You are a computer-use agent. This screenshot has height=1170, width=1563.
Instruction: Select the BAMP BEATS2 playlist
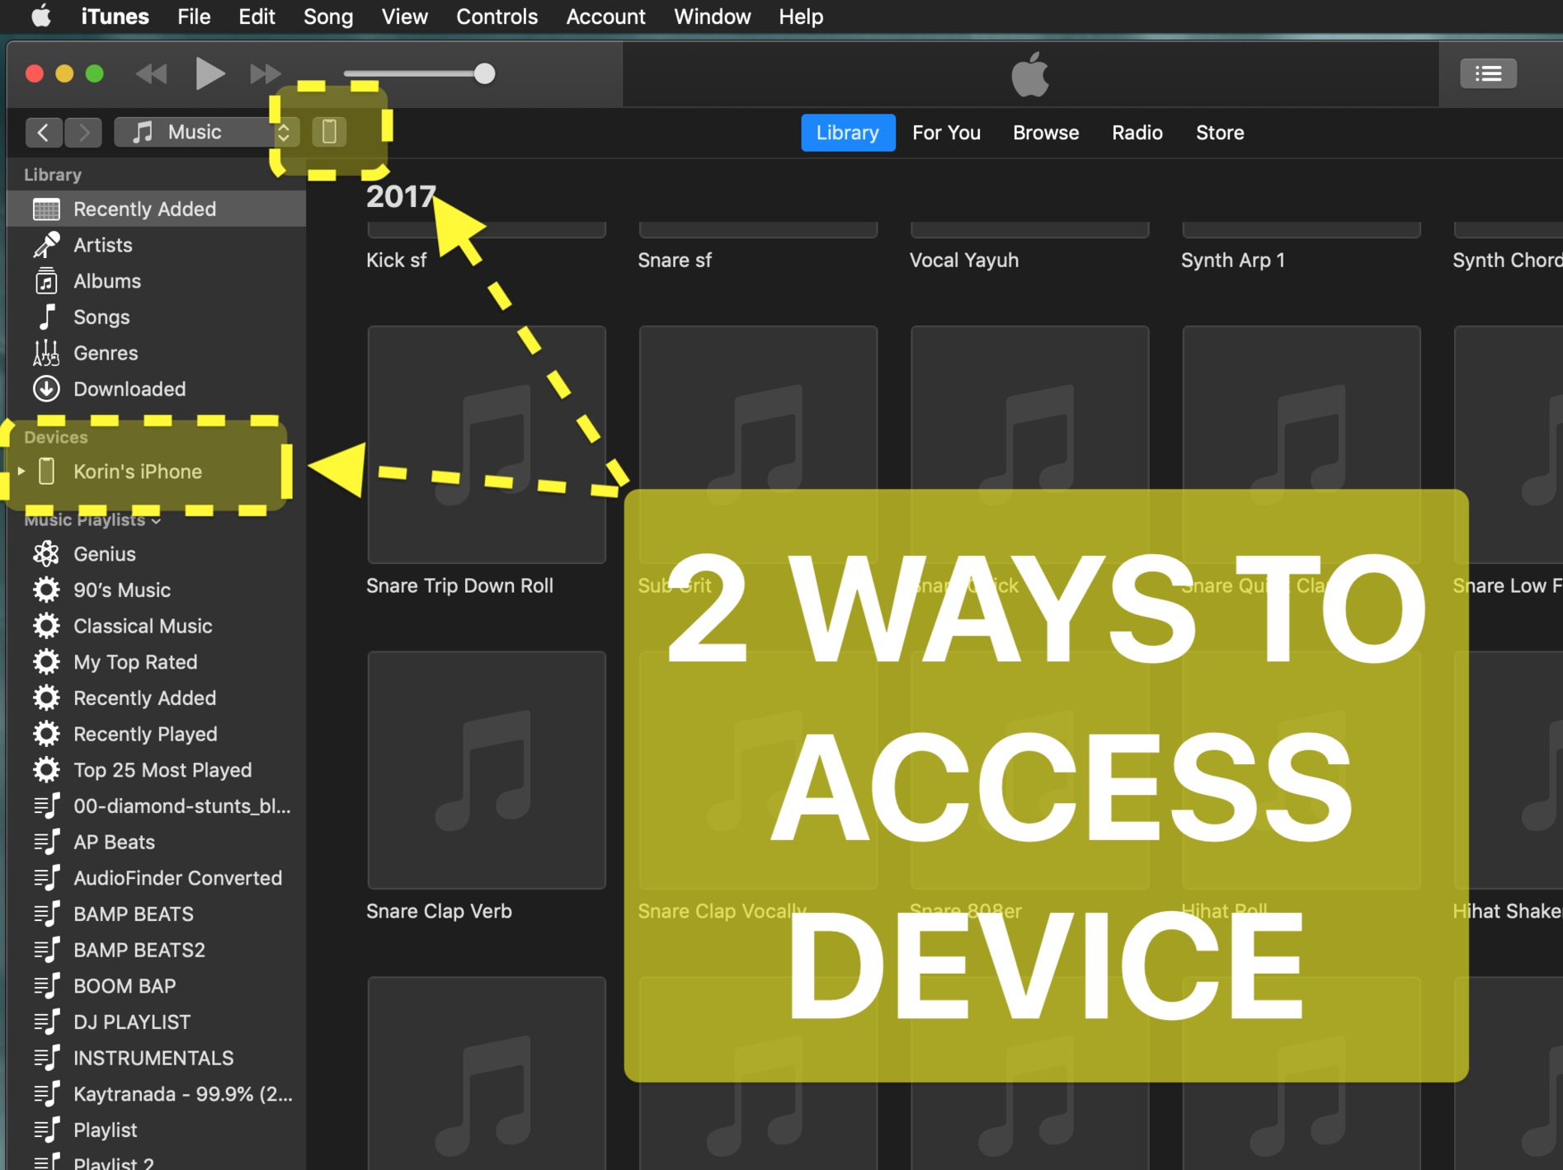click(156, 951)
